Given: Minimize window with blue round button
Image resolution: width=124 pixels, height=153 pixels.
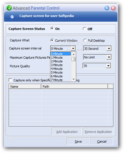Looking at the screenshot, I should point(107,8).
